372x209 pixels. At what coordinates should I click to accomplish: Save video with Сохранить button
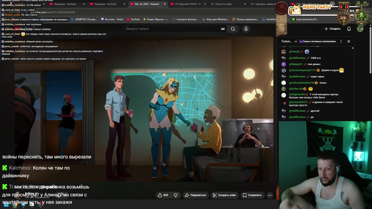coord(252,195)
